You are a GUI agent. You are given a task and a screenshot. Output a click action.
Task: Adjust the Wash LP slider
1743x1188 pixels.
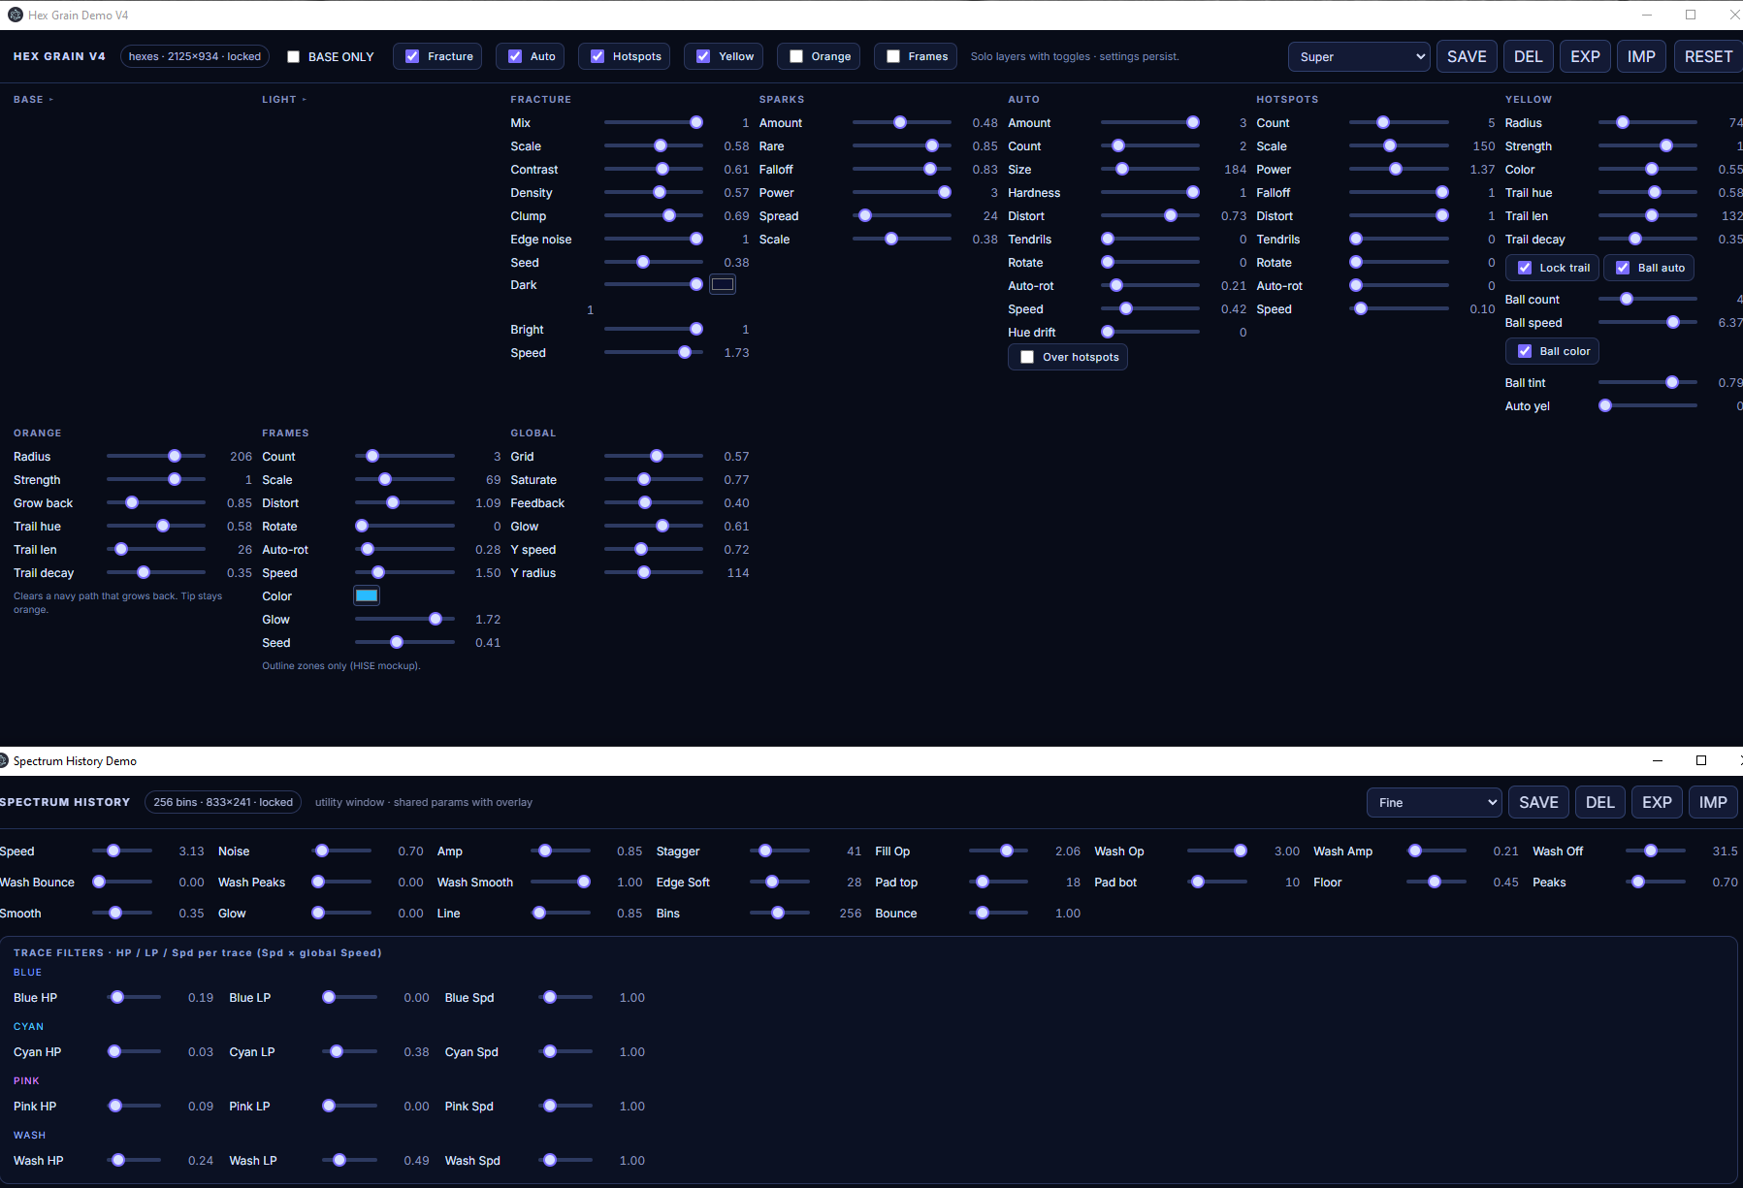pos(347,1160)
